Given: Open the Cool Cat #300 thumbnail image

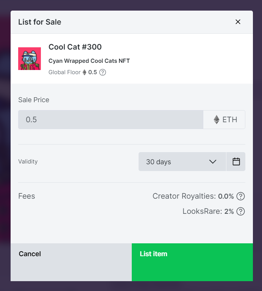Looking at the screenshot, I should [x=30, y=59].
